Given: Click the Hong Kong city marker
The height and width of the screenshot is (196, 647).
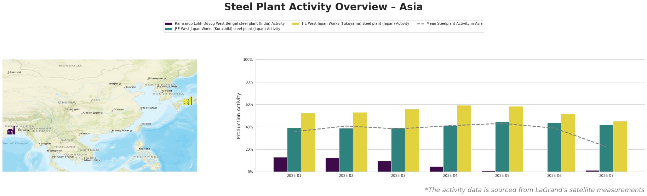Looking at the screenshot, I should coord(112,132).
